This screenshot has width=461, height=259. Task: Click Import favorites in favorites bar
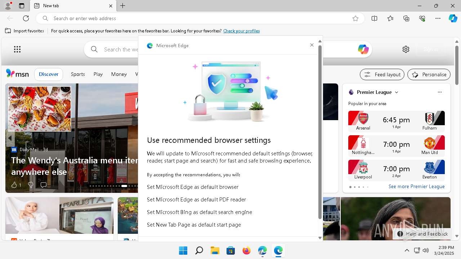(x=24, y=31)
